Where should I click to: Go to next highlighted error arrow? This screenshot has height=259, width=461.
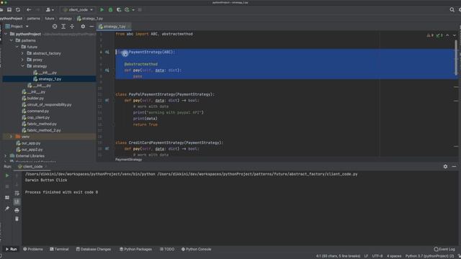click(455, 35)
